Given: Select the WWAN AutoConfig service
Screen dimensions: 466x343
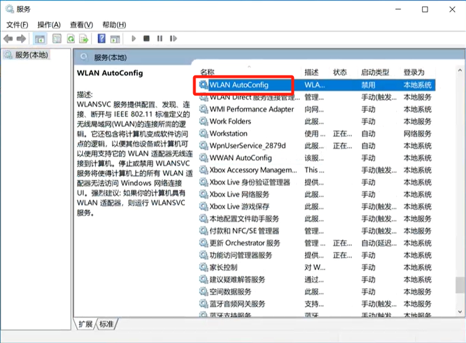Looking at the screenshot, I should click(x=317, y=158).
